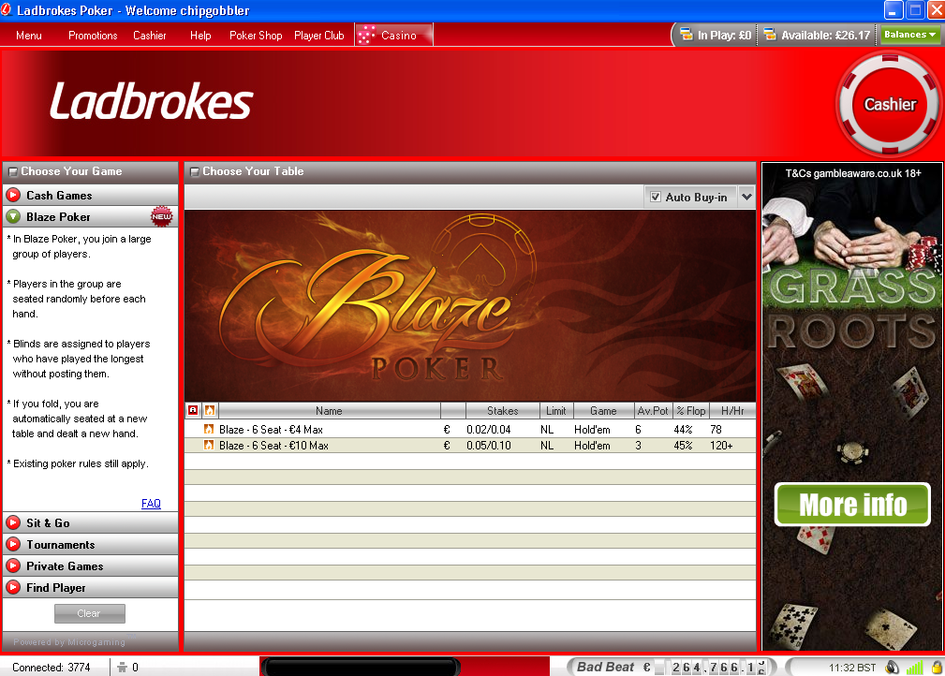
Task: Click the green More info button
Action: [x=852, y=505]
